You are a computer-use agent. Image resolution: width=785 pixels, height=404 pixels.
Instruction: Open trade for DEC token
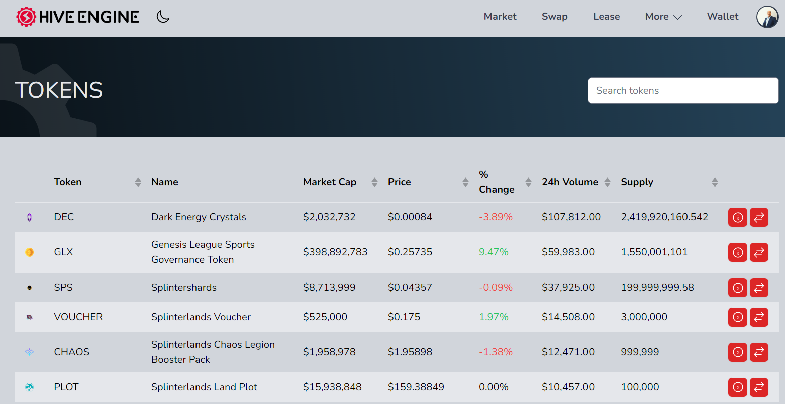coord(759,217)
